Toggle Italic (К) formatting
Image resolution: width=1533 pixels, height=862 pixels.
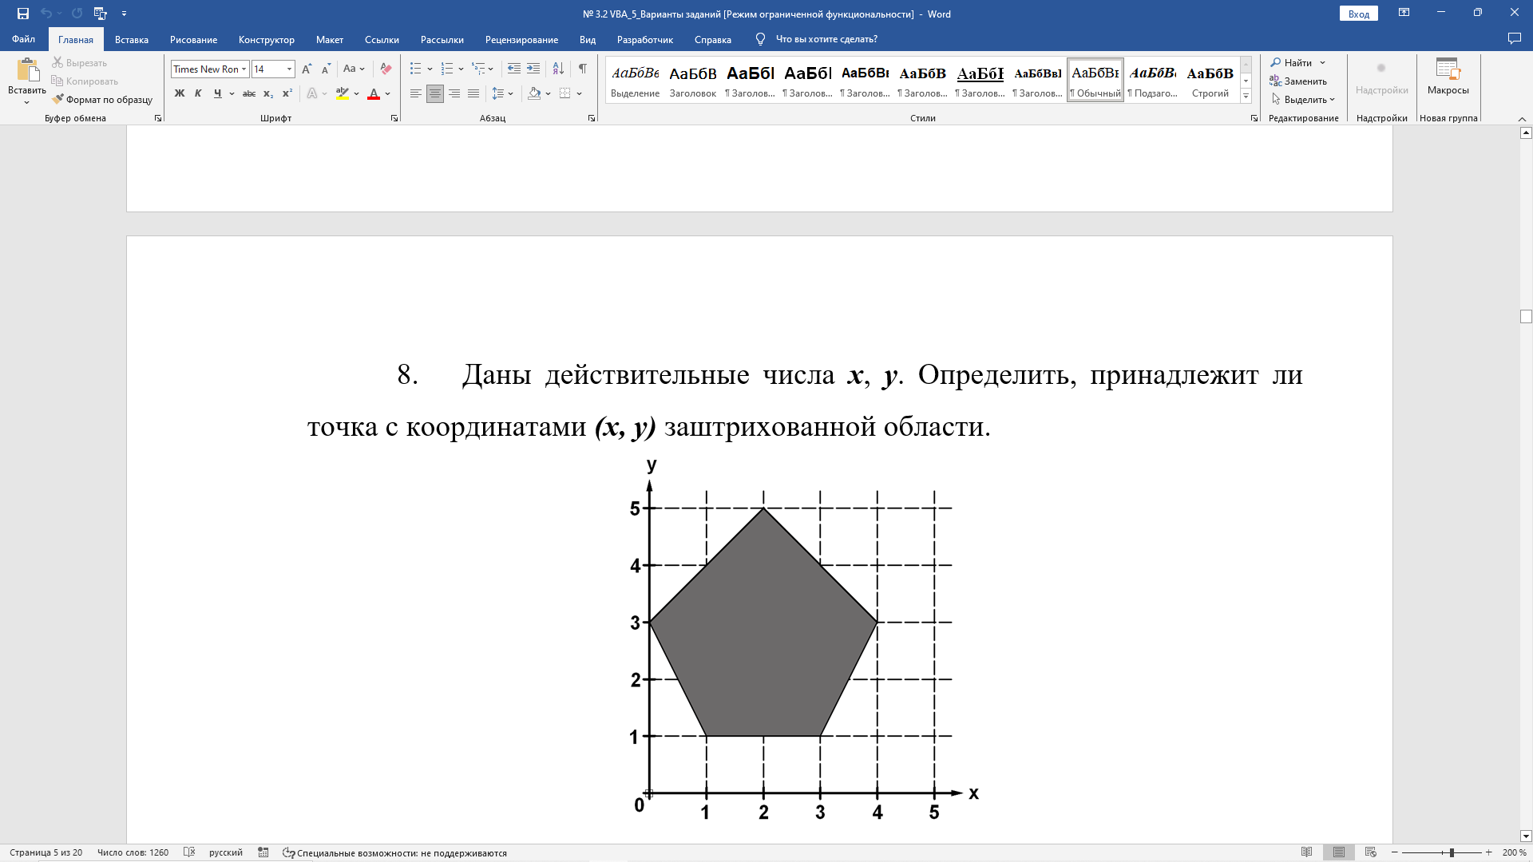[x=198, y=93]
